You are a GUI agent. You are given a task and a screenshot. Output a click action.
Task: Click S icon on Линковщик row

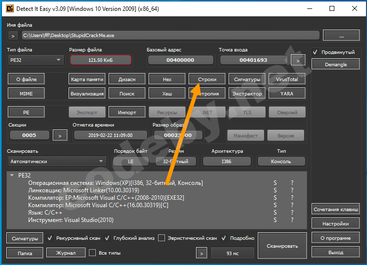click(x=275, y=190)
